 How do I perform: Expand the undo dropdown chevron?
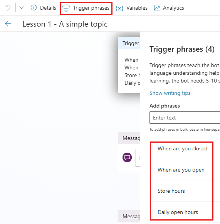pyautogui.click(x=22, y=8)
